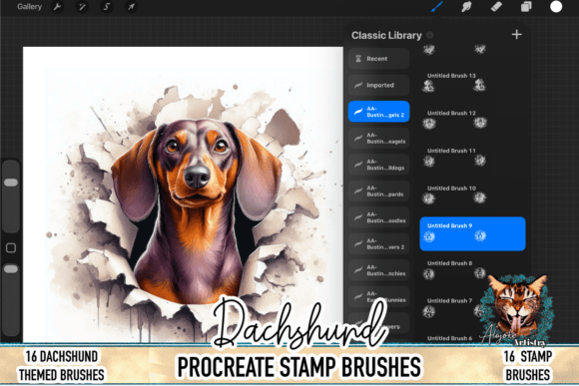
Task: Expand the Classic Library dropdown chevron
Action: point(430,35)
